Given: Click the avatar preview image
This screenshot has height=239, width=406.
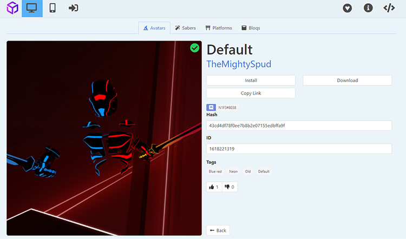Looking at the screenshot, I should pos(104,138).
